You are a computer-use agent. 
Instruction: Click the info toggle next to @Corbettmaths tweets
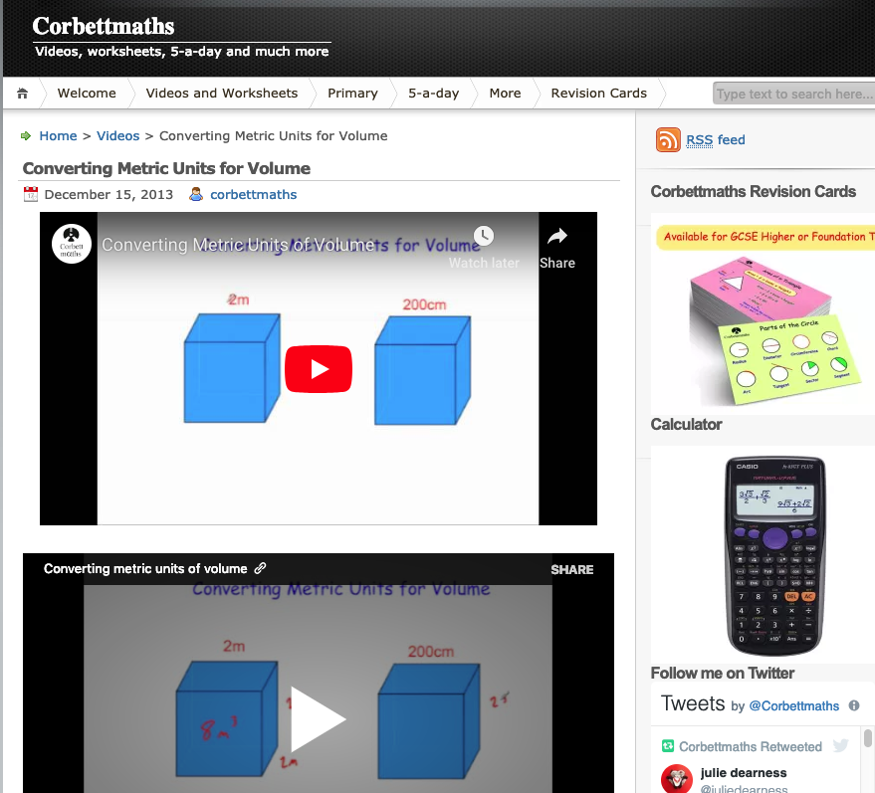pyautogui.click(x=853, y=705)
